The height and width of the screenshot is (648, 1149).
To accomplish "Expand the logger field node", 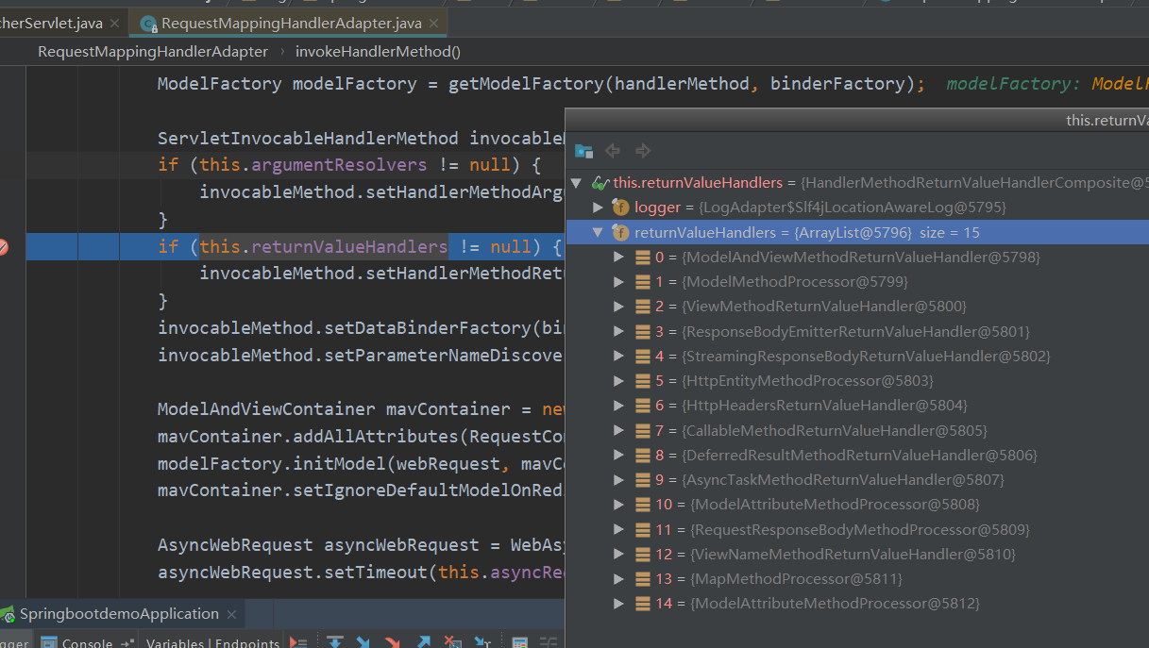I will pos(598,208).
